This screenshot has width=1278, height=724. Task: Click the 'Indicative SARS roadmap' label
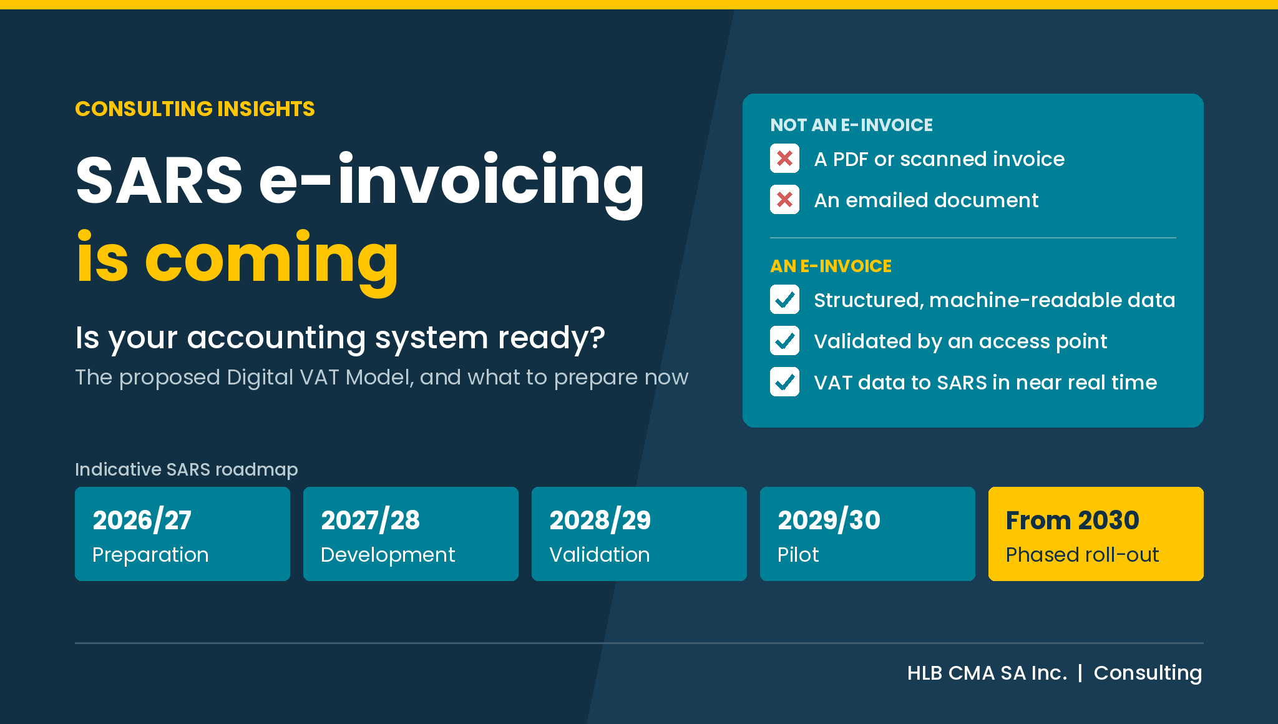(186, 469)
